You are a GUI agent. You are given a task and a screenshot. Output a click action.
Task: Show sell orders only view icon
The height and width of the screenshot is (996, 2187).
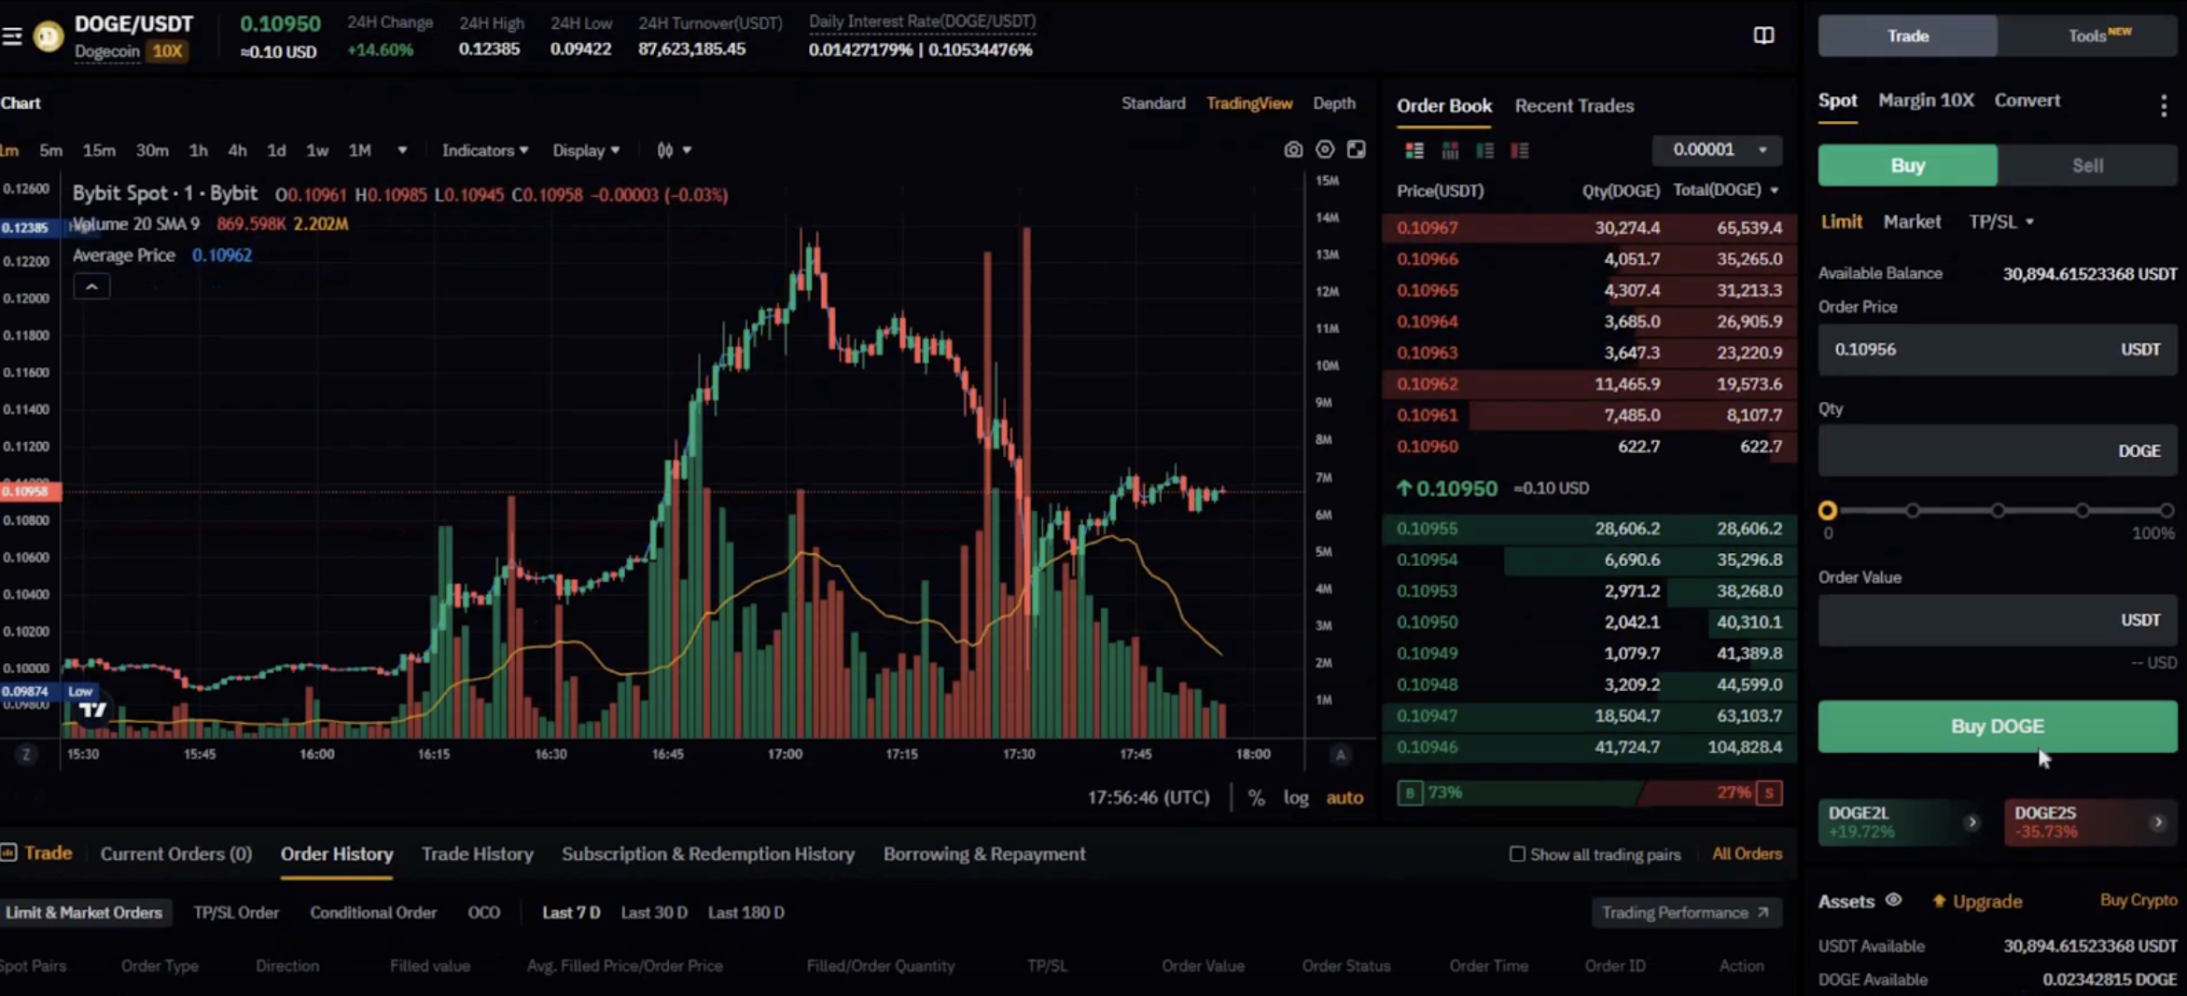tap(1520, 150)
